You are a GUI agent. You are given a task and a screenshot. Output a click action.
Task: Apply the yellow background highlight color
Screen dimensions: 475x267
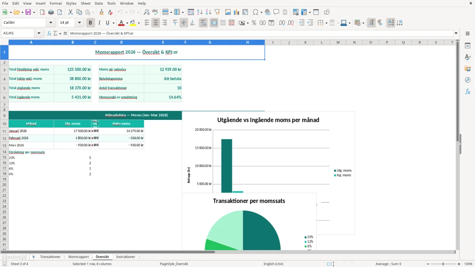click(x=133, y=23)
